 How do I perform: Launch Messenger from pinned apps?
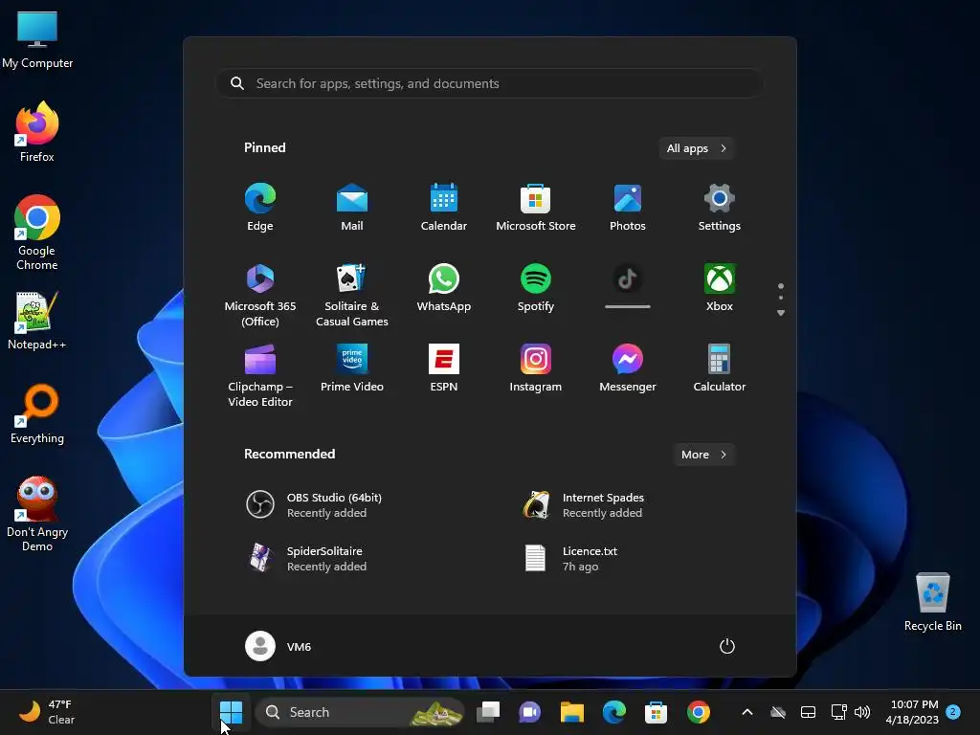[x=628, y=367]
